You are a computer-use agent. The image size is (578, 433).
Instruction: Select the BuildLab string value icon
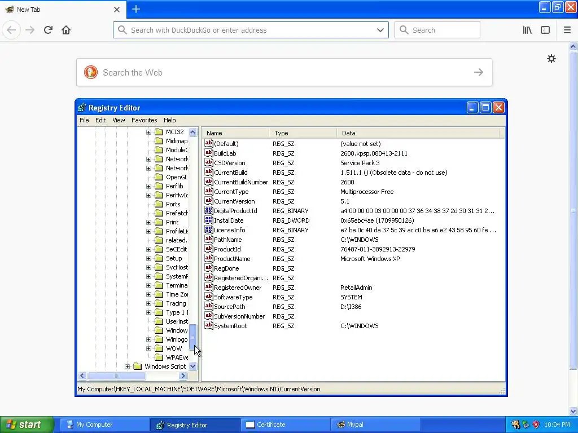click(209, 153)
